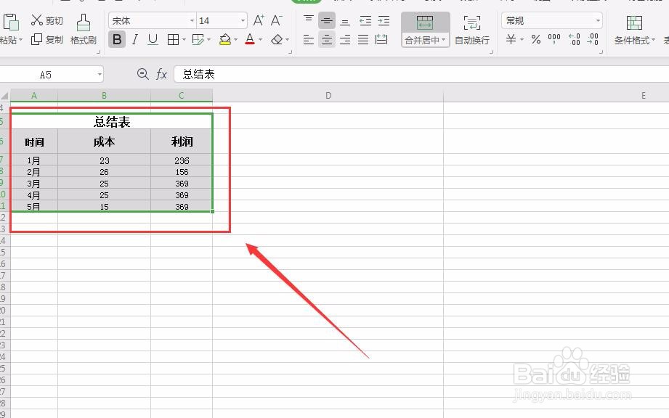The image size is (669, 418).
Task: Toggle italic formatting
Action: [134, 40]
